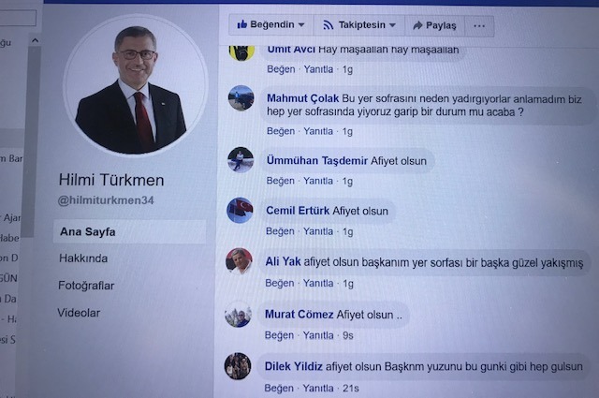Viewport: 599px width, 398px height.
Task: Select the Ana Sayfa tab
Action: (x=87, y=231)
